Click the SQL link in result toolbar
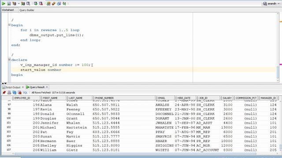This screenshot has height=158, width=282. pos(25,93)
